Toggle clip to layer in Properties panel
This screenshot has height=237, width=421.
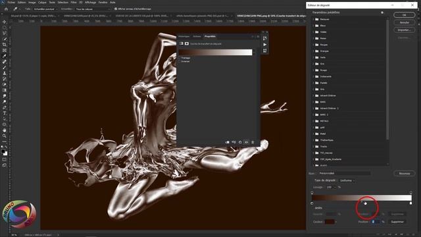point(227,142)
